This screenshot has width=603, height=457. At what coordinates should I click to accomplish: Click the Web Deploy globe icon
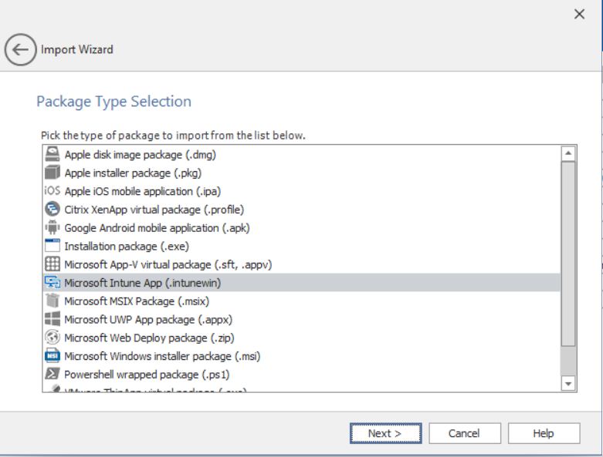[53, 338]
